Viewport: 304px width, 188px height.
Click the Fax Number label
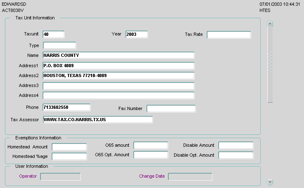(130, 108)
